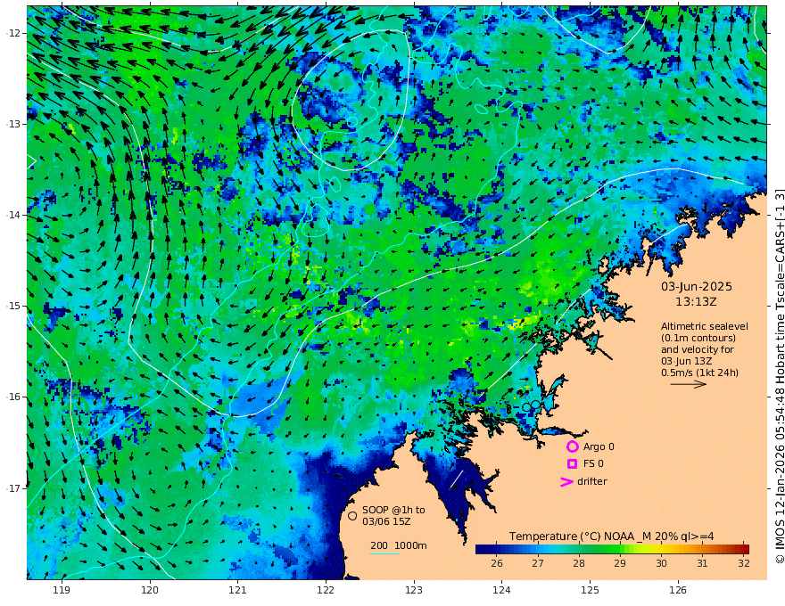Click the '0.5m/s (1kt 24h)' scale text
The width and height of the screenshot is (785, 606).
coord(699,373)
